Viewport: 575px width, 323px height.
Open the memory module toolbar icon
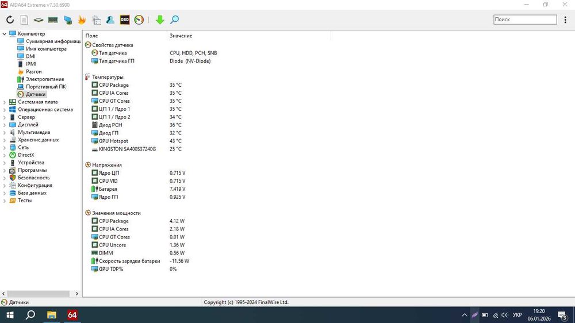(x=53, y=20)
